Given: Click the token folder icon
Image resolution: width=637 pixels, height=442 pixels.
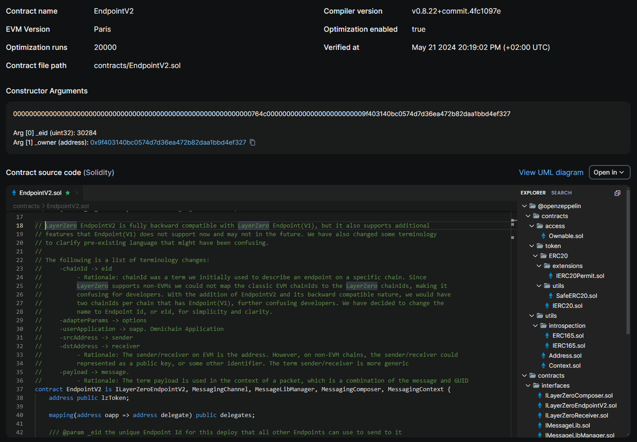Looking at the screenshot, I should tap(540, 246).
